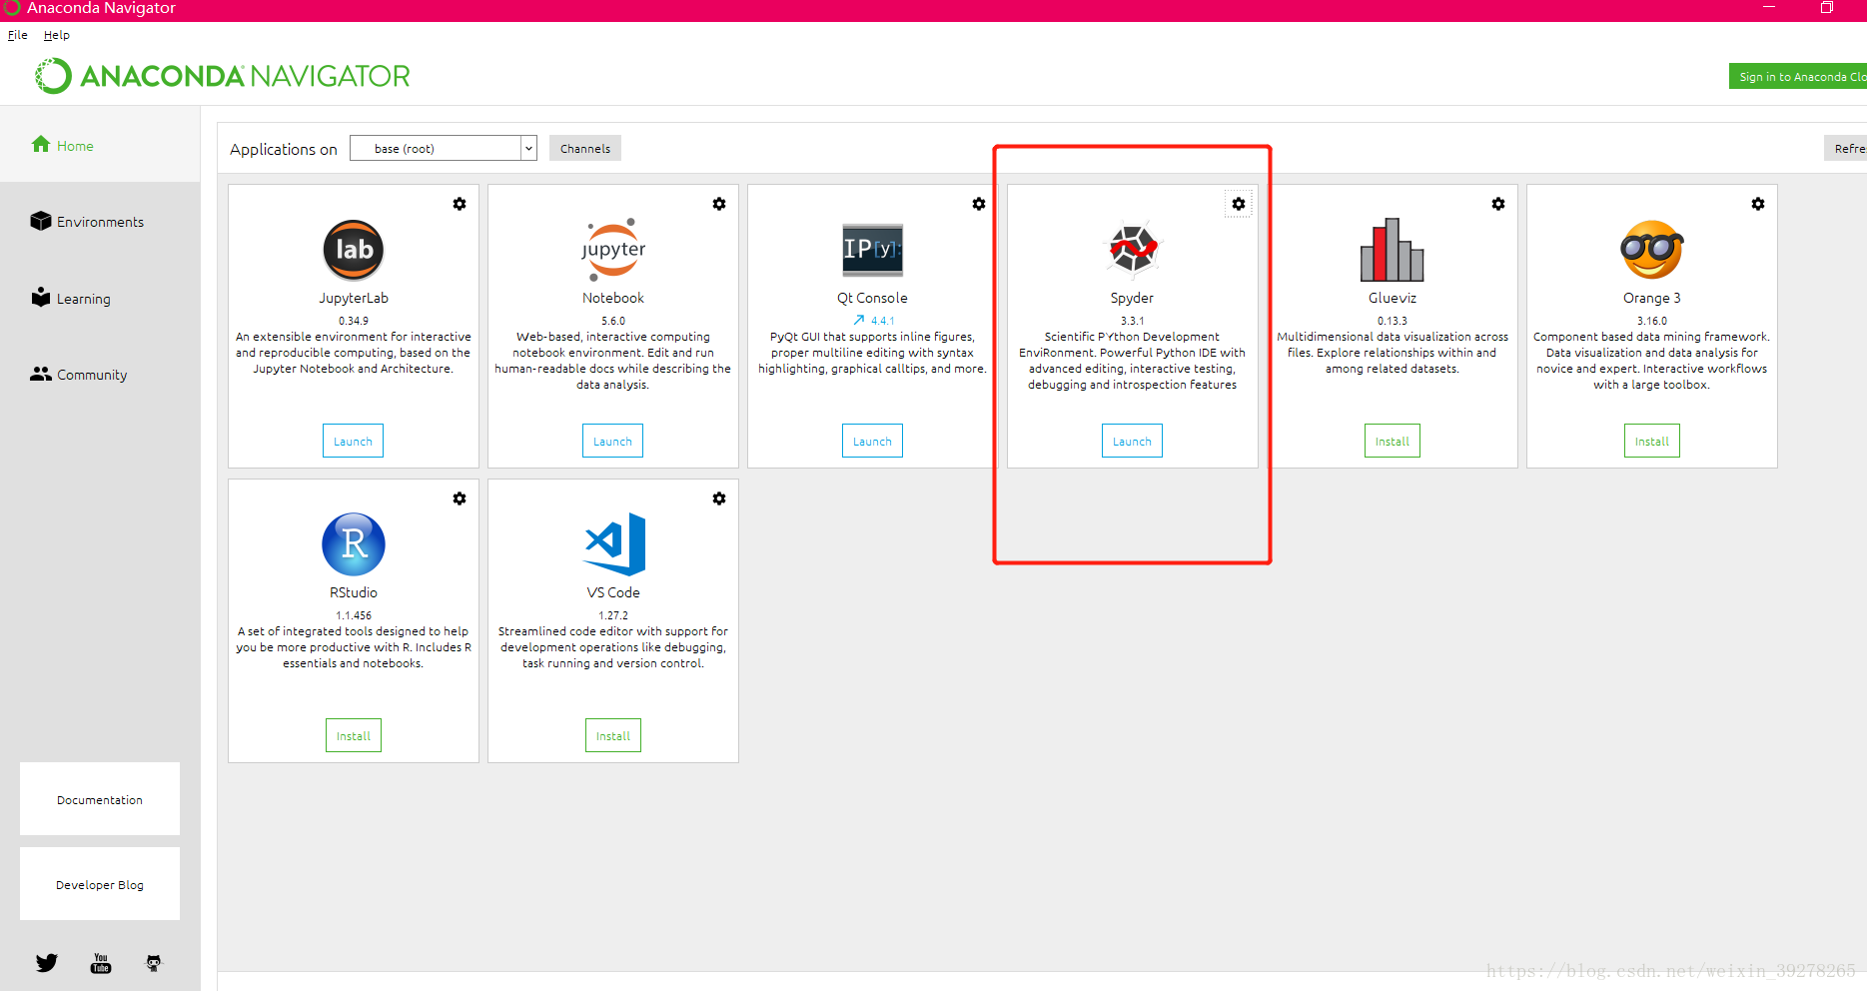The height and width of the screenshot is (991, 1867).
Task: Install Orange 3
Action: pos(1652,441)
